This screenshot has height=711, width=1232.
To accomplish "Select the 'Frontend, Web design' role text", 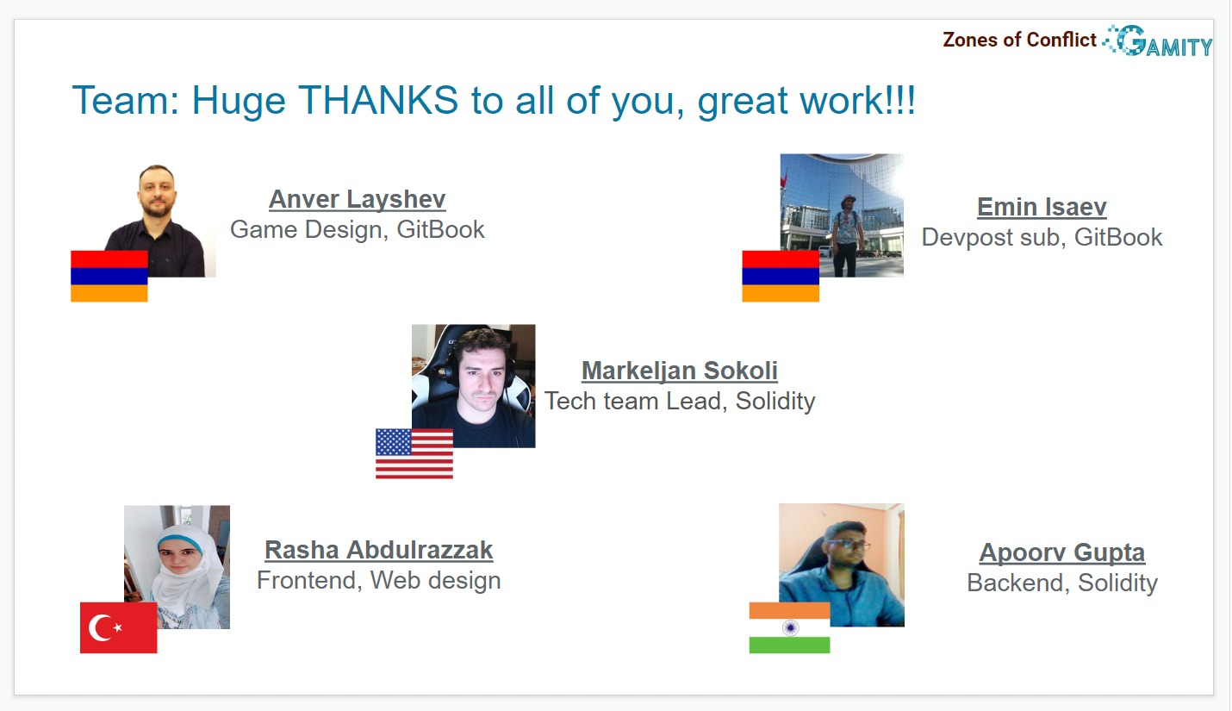I will [379, 580].
